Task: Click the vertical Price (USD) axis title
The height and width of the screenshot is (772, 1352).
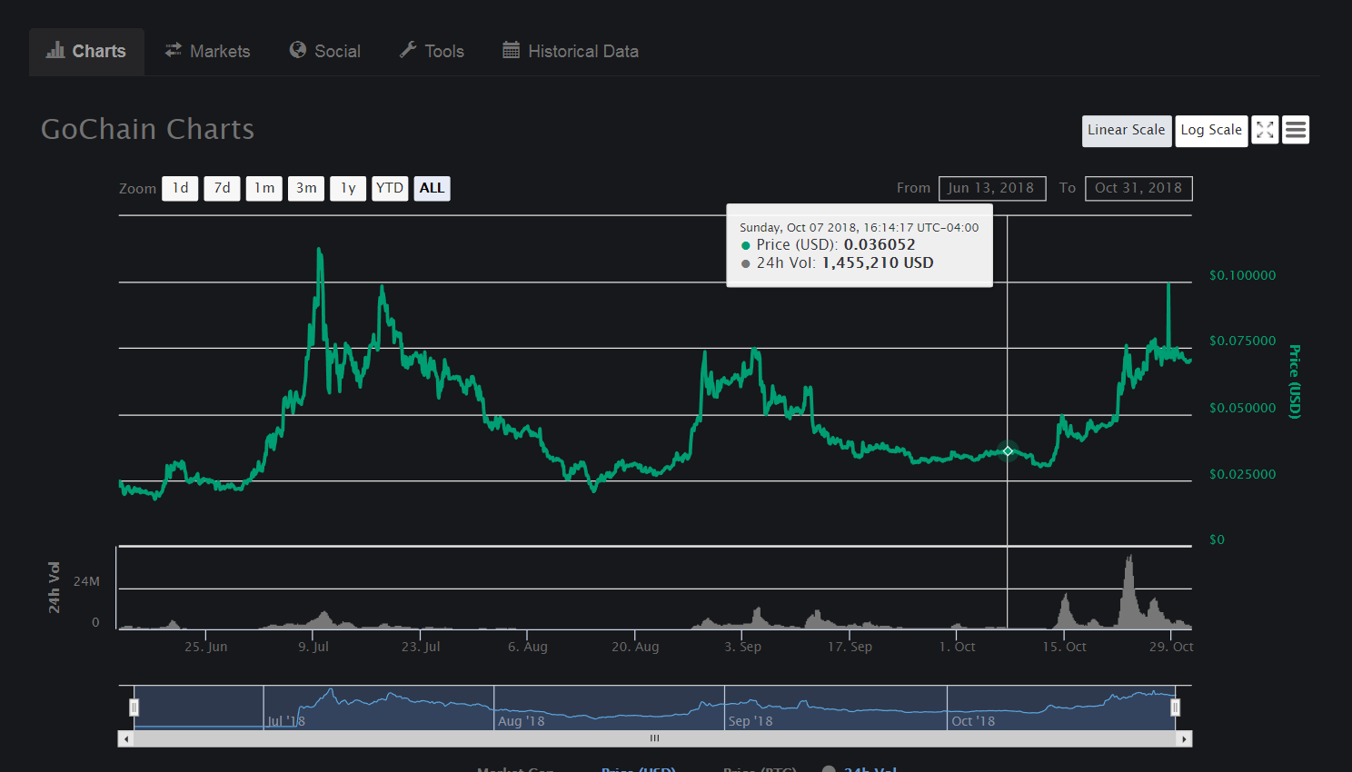Action: pyautogui.click(x=1296, y=381)
